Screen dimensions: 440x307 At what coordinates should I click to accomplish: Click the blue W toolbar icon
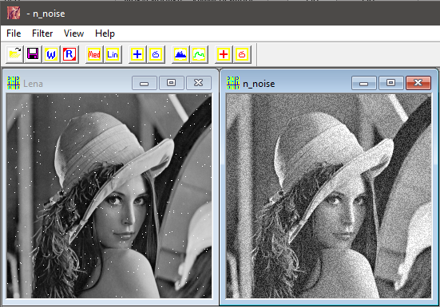[x=51, y=54]
